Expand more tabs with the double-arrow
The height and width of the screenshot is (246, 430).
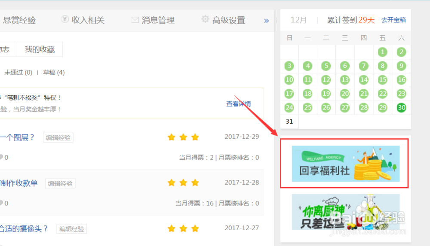[266, 21]
